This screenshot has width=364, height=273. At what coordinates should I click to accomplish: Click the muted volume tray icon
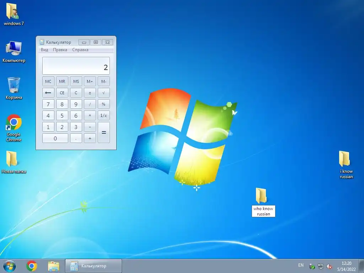[x=329, y=266]
